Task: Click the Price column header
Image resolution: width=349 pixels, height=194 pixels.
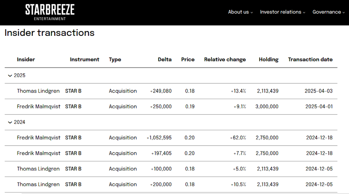Action: pyautogui.click(x=188, y=59)
